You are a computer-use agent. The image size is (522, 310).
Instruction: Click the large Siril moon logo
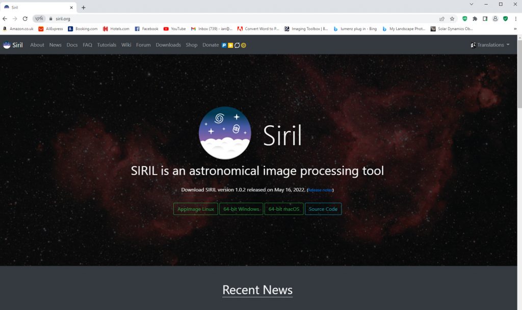225,133
